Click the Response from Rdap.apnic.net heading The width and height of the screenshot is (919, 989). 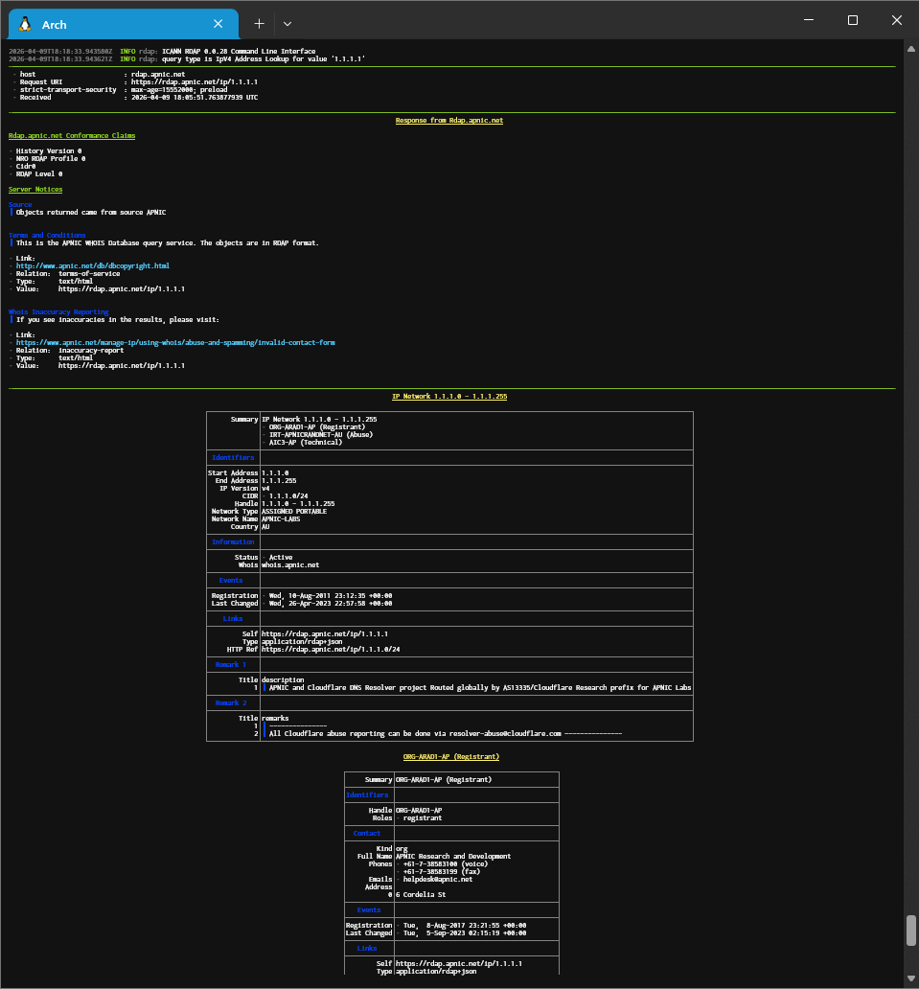[x=449, y=121]
